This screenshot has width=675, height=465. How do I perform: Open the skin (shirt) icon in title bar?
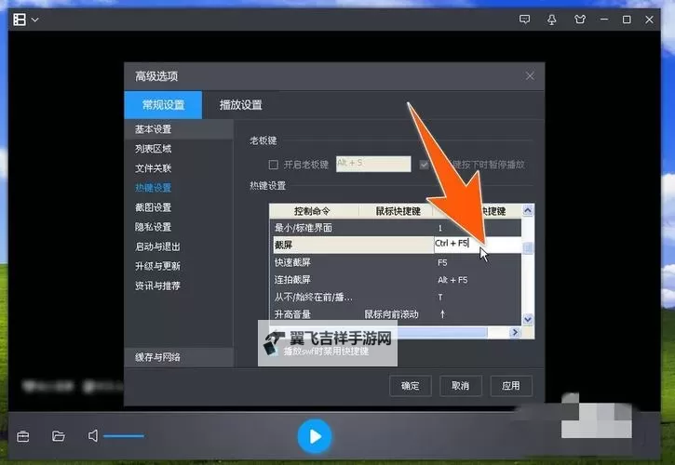tap(580, 20)
